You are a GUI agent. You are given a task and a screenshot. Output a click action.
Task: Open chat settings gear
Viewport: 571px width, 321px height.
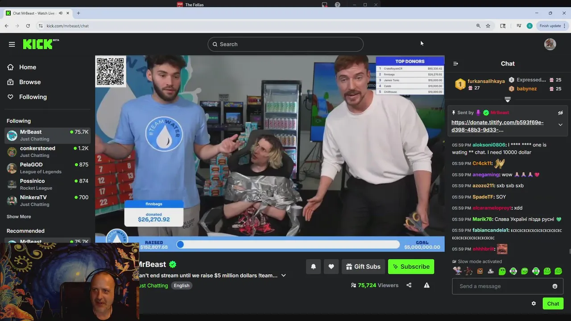pyautogui.click(x=534, y=304)
